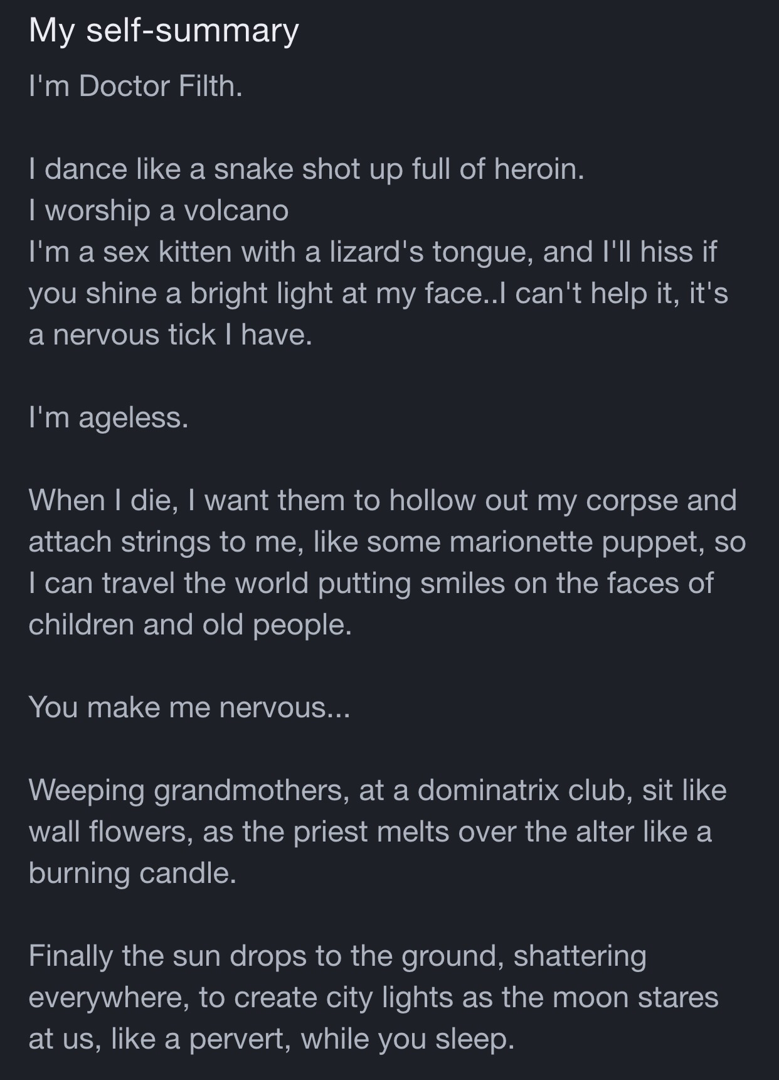Click the line starting "everywhere, to create city lights"
Screen dimensions: 779x1080
(x=373, y=997)
